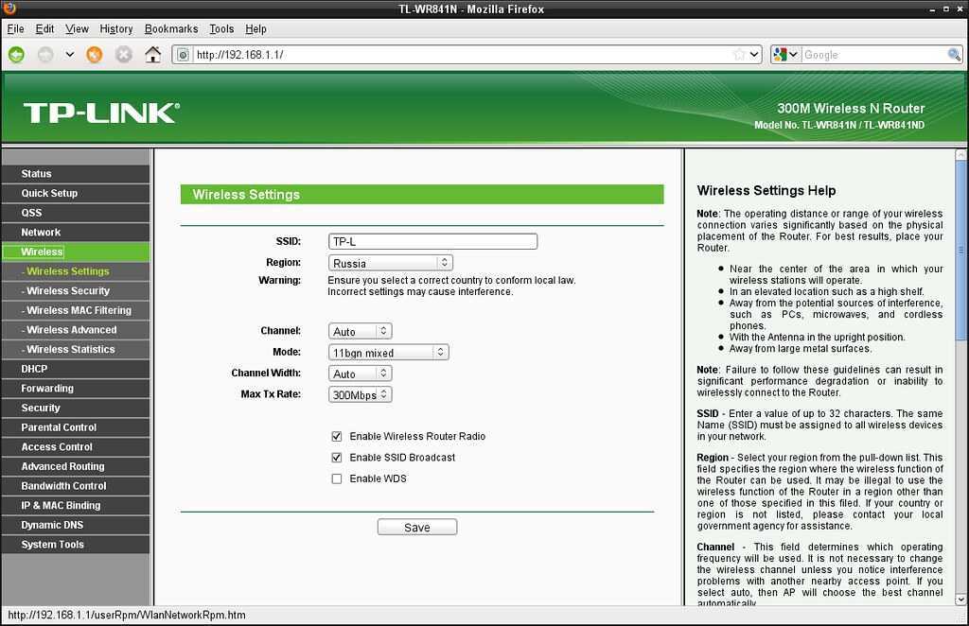Click the TP-LINK logo in the banner
This screenshot has height=626, width=969.
pyautogui.click(x=102, y=113)
